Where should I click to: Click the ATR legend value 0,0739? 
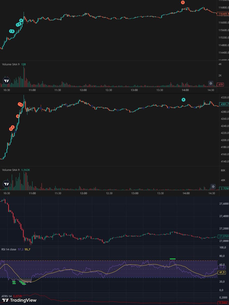pyautogui.click(x=17, y=296)
